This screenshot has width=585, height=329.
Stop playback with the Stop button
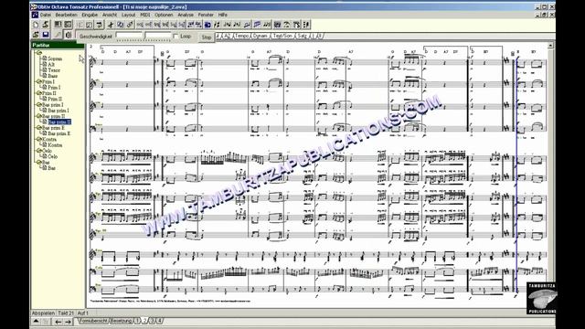click(207, 37)
